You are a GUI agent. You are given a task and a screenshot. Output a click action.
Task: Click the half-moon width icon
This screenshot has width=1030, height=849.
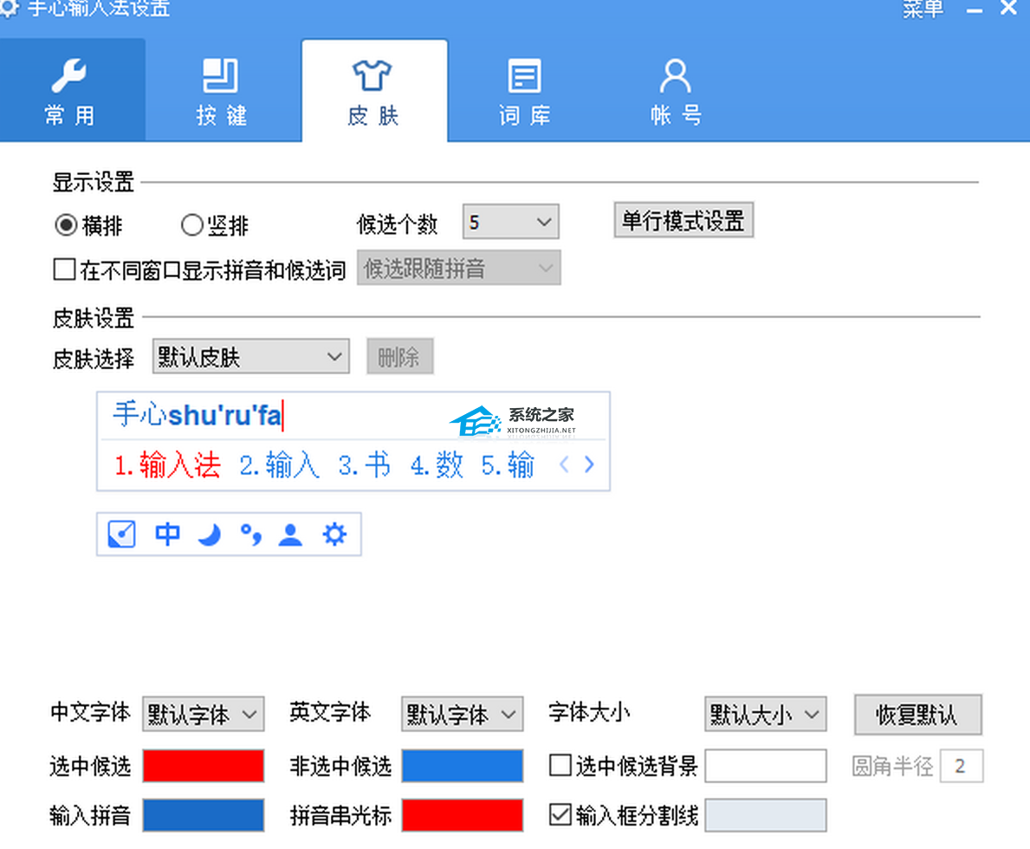click(x=210, y=535)
